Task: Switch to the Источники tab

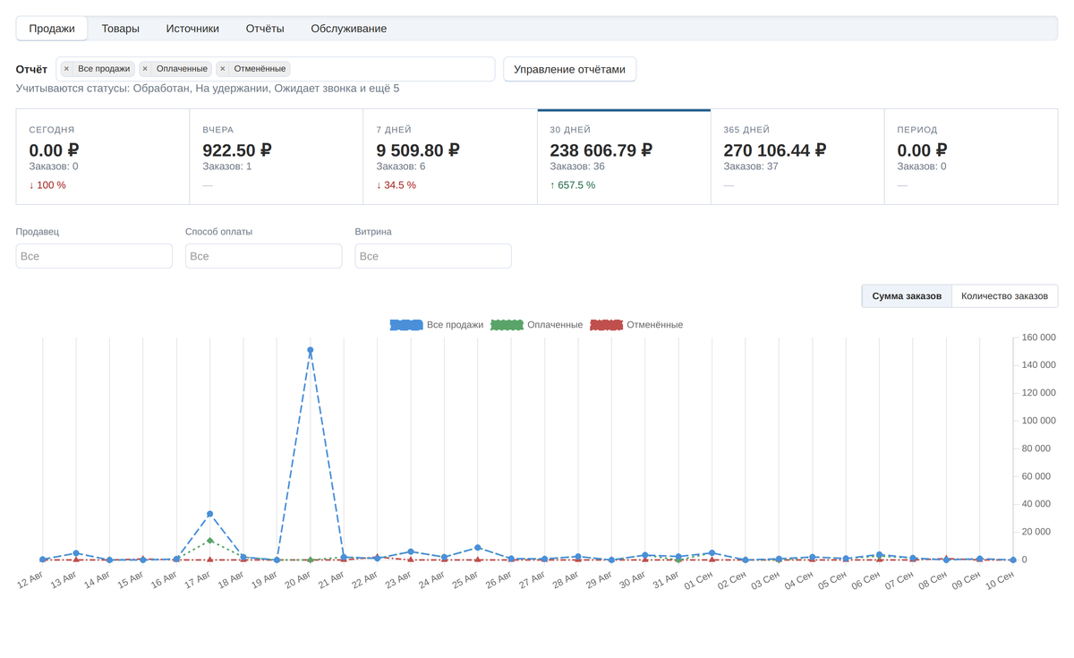Action: click(192, 29)
